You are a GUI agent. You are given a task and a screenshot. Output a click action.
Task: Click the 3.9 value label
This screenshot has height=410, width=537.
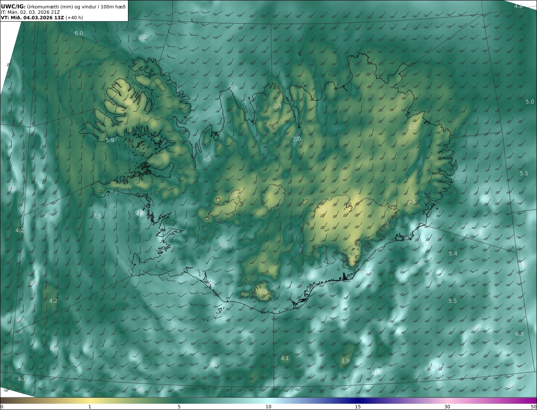tap(345, 361)
